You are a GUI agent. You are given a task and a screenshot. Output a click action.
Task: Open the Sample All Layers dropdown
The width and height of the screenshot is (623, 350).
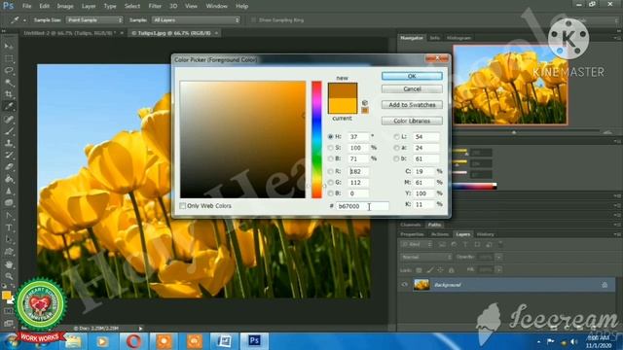pos(197,19)
